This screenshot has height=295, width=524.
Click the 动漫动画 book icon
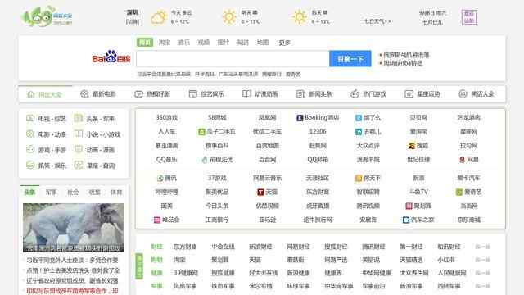tap(246, 93)
